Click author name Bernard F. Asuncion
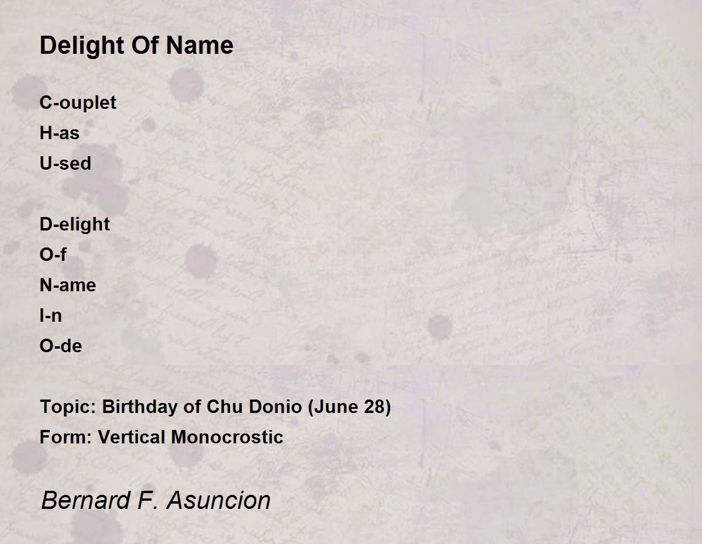Viewport: 702px width, 544px height. [x=156, y=501]
